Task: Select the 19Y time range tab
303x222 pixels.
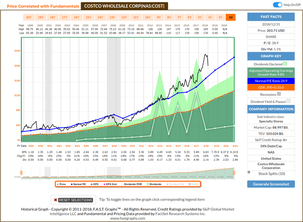Action: 41,17
